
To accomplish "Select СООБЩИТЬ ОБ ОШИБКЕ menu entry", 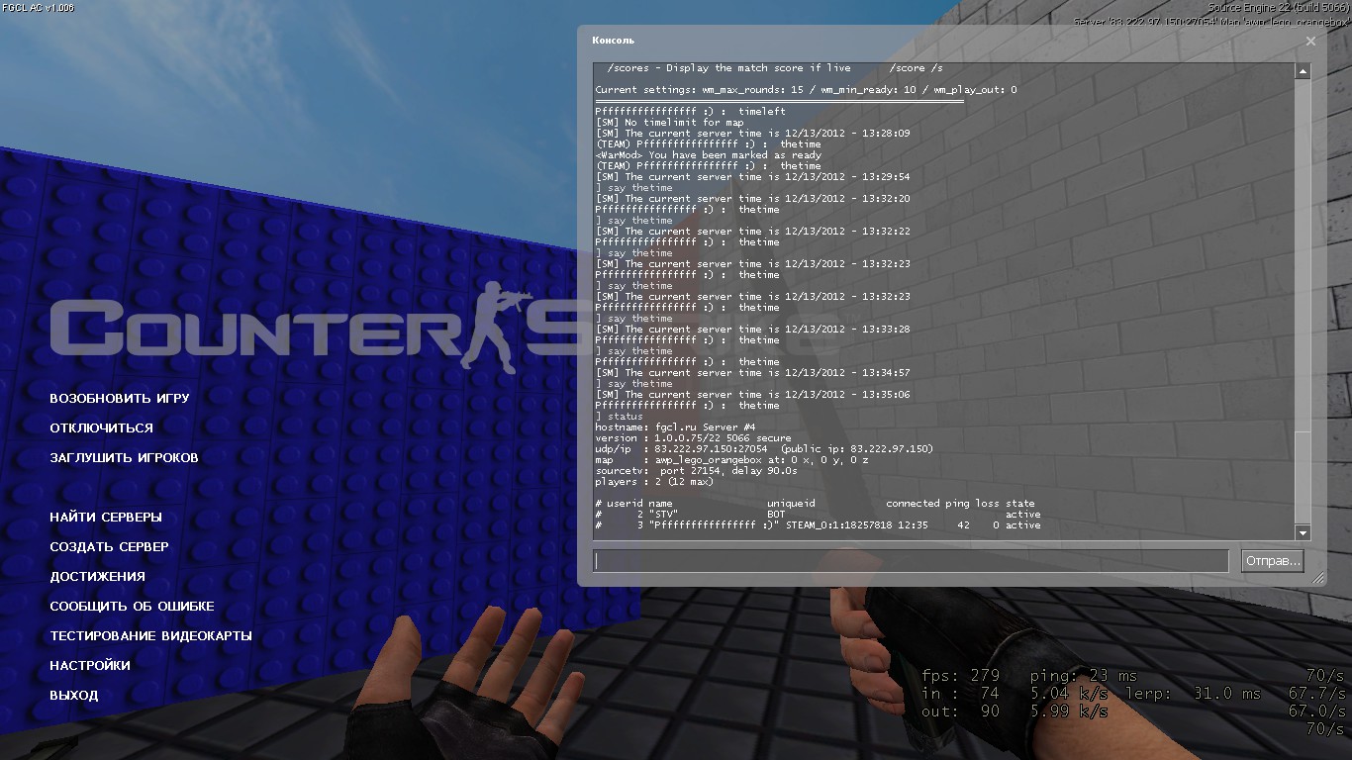I will (133, 607).
